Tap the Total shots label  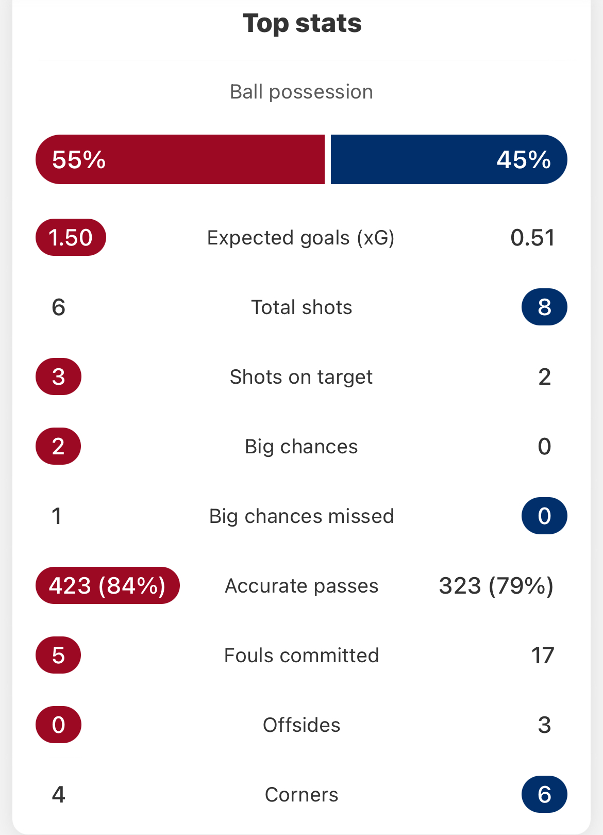[301, 307]
